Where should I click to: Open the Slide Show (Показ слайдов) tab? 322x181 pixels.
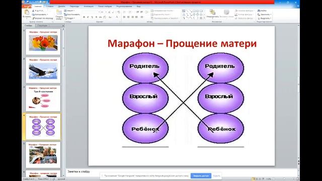105,7
